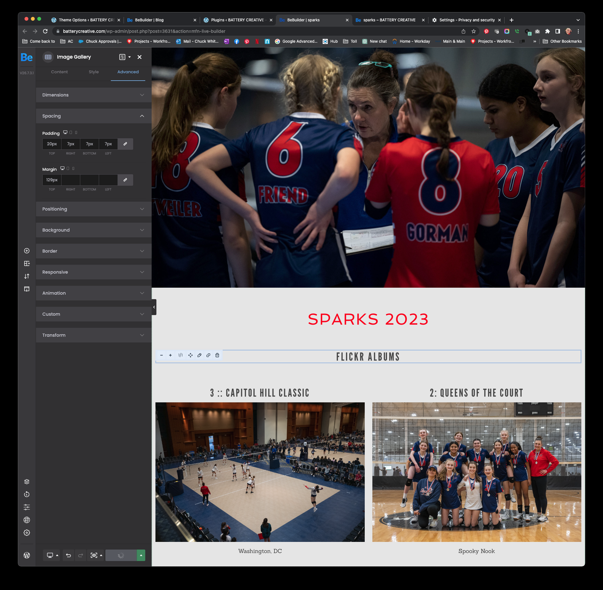Viewport: 603px width, 590px height.
Task: Expand the Positioning section
Action: [x=94, y=209]
